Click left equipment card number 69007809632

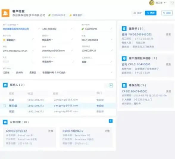point(17,131)
